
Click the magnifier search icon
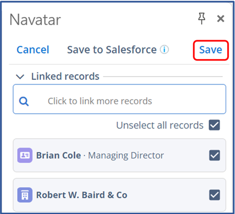click(24, 101)
